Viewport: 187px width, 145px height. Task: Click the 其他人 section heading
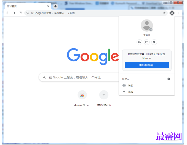pos(125,79)
